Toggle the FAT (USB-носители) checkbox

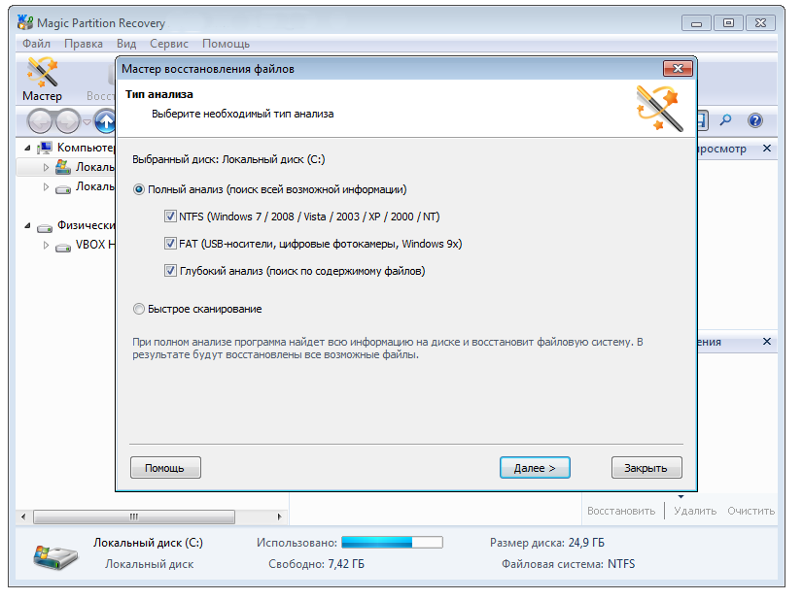pos(170,243)
